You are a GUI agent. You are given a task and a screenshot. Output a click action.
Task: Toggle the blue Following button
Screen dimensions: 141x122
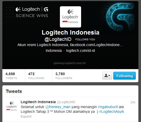(125, 76)
